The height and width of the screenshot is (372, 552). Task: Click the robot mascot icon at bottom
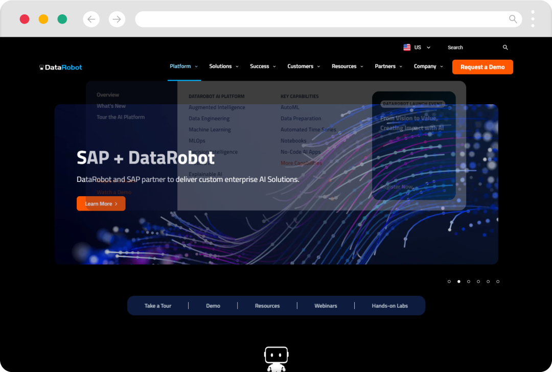(x=277, y=359)
